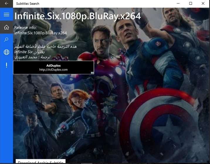The height and width of the screenshot is (164, 210).
Task: Close the Subtitles Search app
Action: tap(203, 4)
